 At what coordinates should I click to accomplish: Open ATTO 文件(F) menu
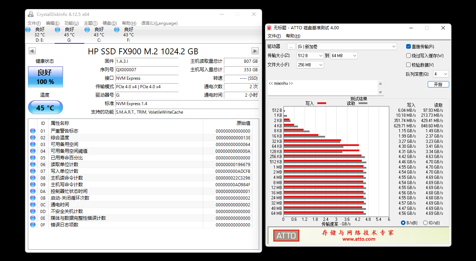tap(274, 36)
